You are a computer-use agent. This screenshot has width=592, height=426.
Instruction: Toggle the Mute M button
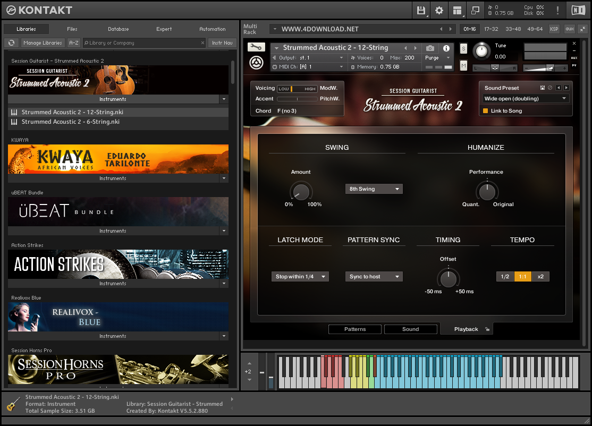click(x=463, y=66)
